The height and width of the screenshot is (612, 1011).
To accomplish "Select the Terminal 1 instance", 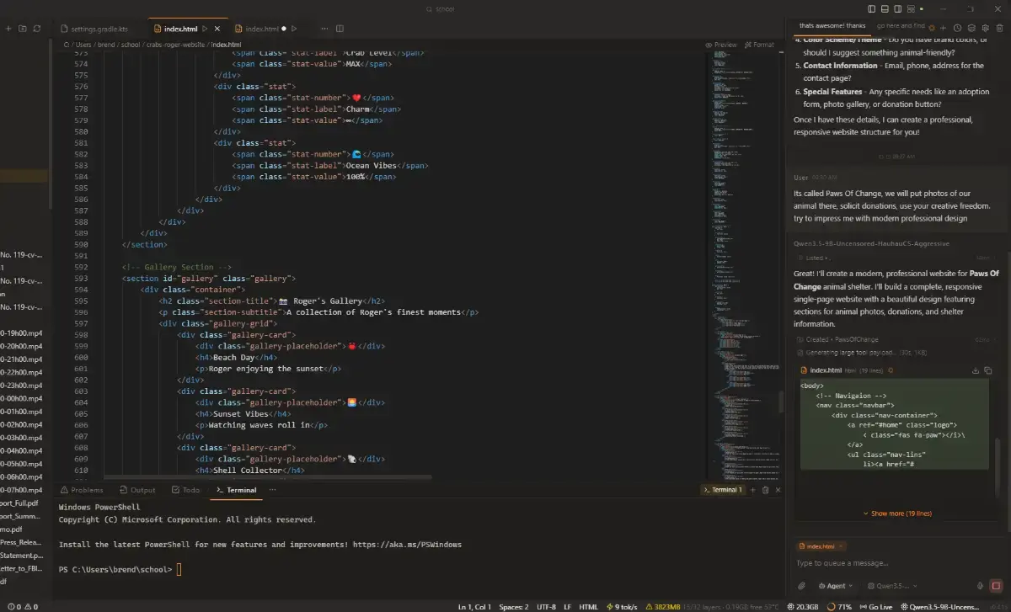I will click(722, 490).
